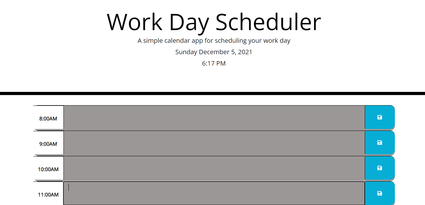Click the app subtitle describing the calendar
The image size is (425, 205).
213,41
